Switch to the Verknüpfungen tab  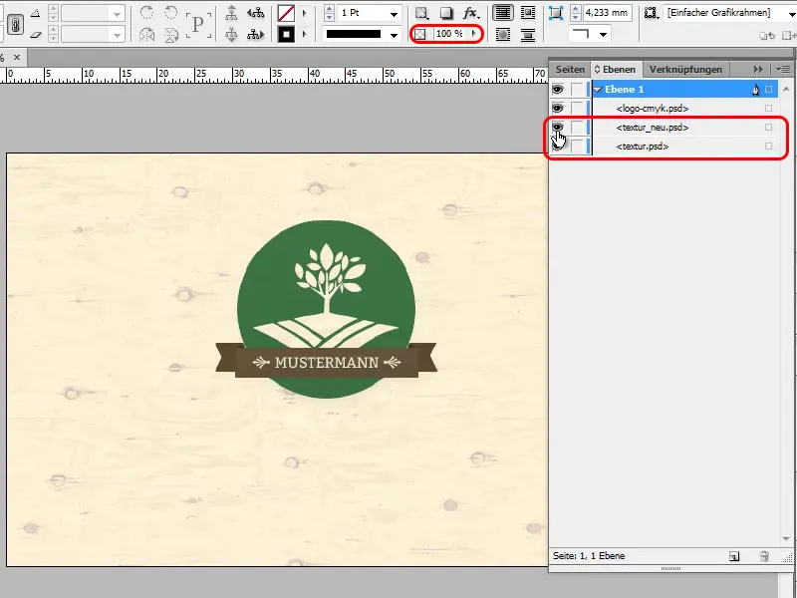[685, 69]
